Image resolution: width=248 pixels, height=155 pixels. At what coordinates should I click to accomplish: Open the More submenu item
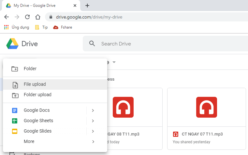coord(55,141)
